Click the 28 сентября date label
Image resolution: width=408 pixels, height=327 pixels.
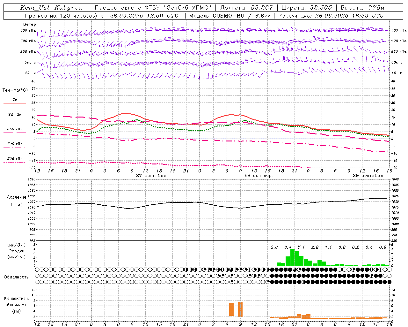point(259,176)
